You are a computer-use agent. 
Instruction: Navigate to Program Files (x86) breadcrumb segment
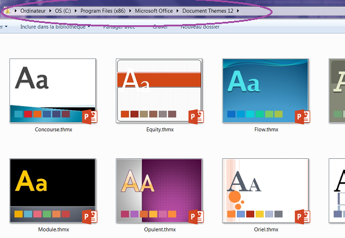coord(103,11)
